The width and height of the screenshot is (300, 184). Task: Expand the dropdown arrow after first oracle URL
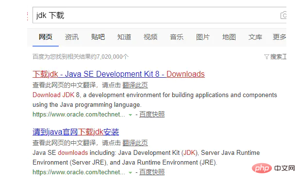coord(131,115)
